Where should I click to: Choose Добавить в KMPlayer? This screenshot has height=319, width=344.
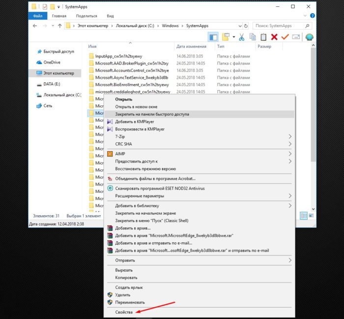point(200,122)
